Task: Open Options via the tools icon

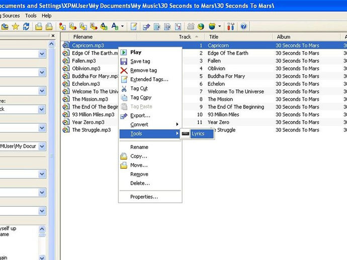Action: (231, 27)
